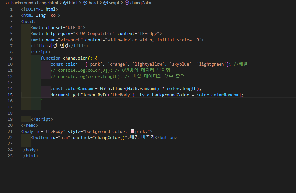The height and width of the screenshot is (193, 296).
Task: Click the html breadcrumb segment
Action: 73,3
